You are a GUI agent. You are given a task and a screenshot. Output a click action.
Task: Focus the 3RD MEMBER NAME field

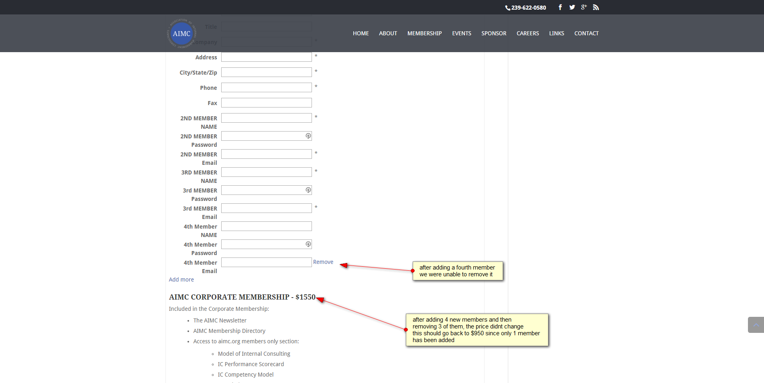[x=267, y=172]
